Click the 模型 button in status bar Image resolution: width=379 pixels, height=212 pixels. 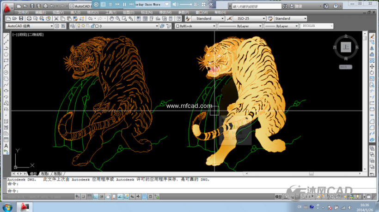coord(278,197)
